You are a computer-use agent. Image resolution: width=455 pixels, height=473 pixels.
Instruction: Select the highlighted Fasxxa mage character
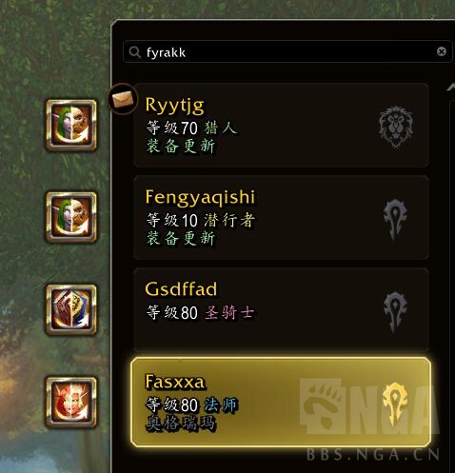click(281, 402)
